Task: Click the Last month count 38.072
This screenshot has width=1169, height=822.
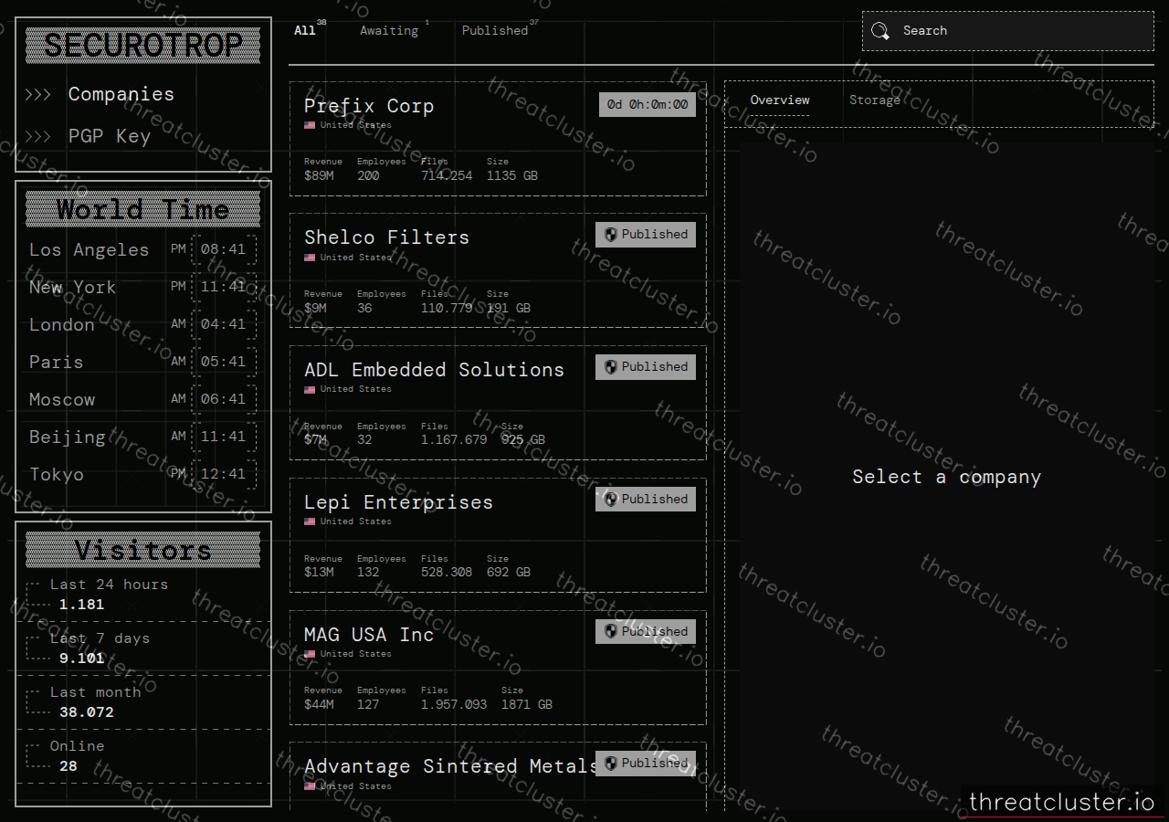Action: 87,712
